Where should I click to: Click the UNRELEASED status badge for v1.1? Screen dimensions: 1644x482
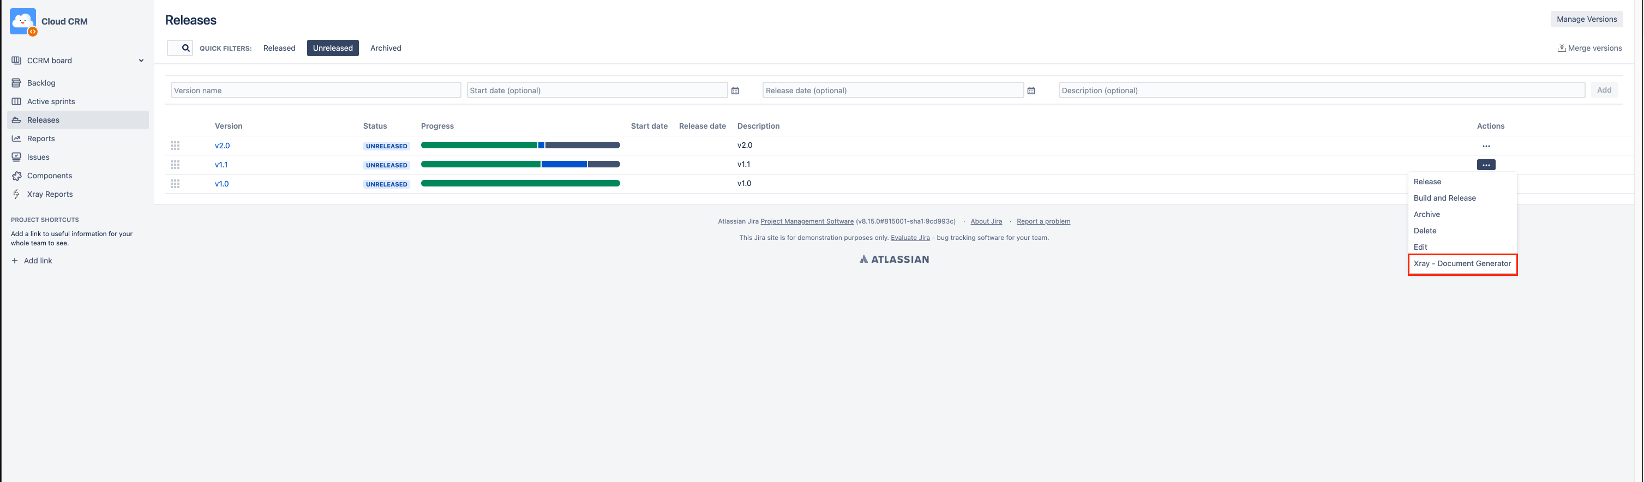(x=387, y=165)
